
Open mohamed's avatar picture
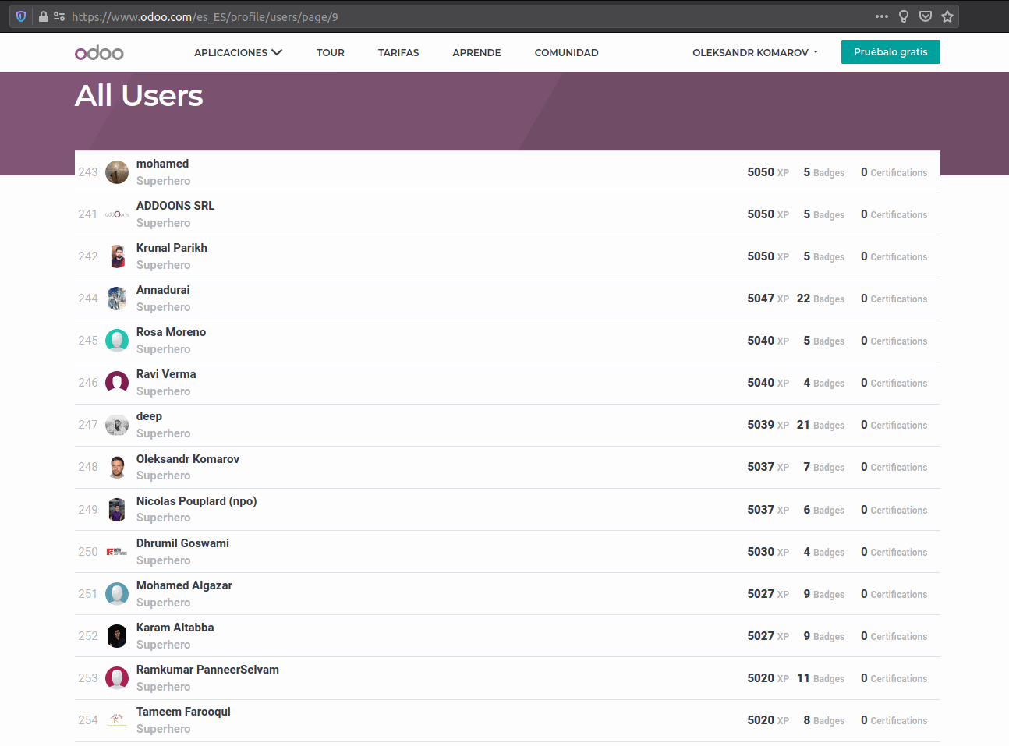(x=117, y=172)
